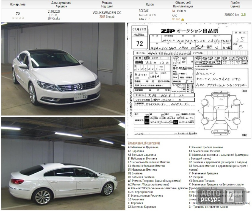Click the Номер лота column header
Image resolution: width=252 pixels, height=211 pixels.
point(18,4)
